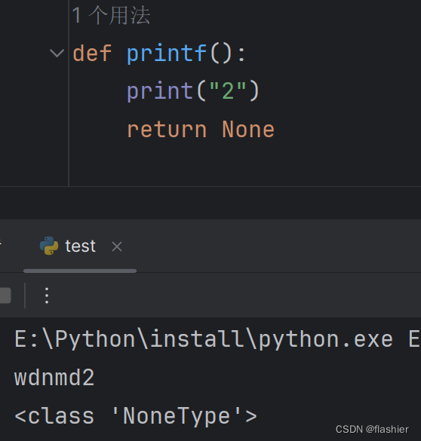Click the def keyword in the editor

(92, 54)
